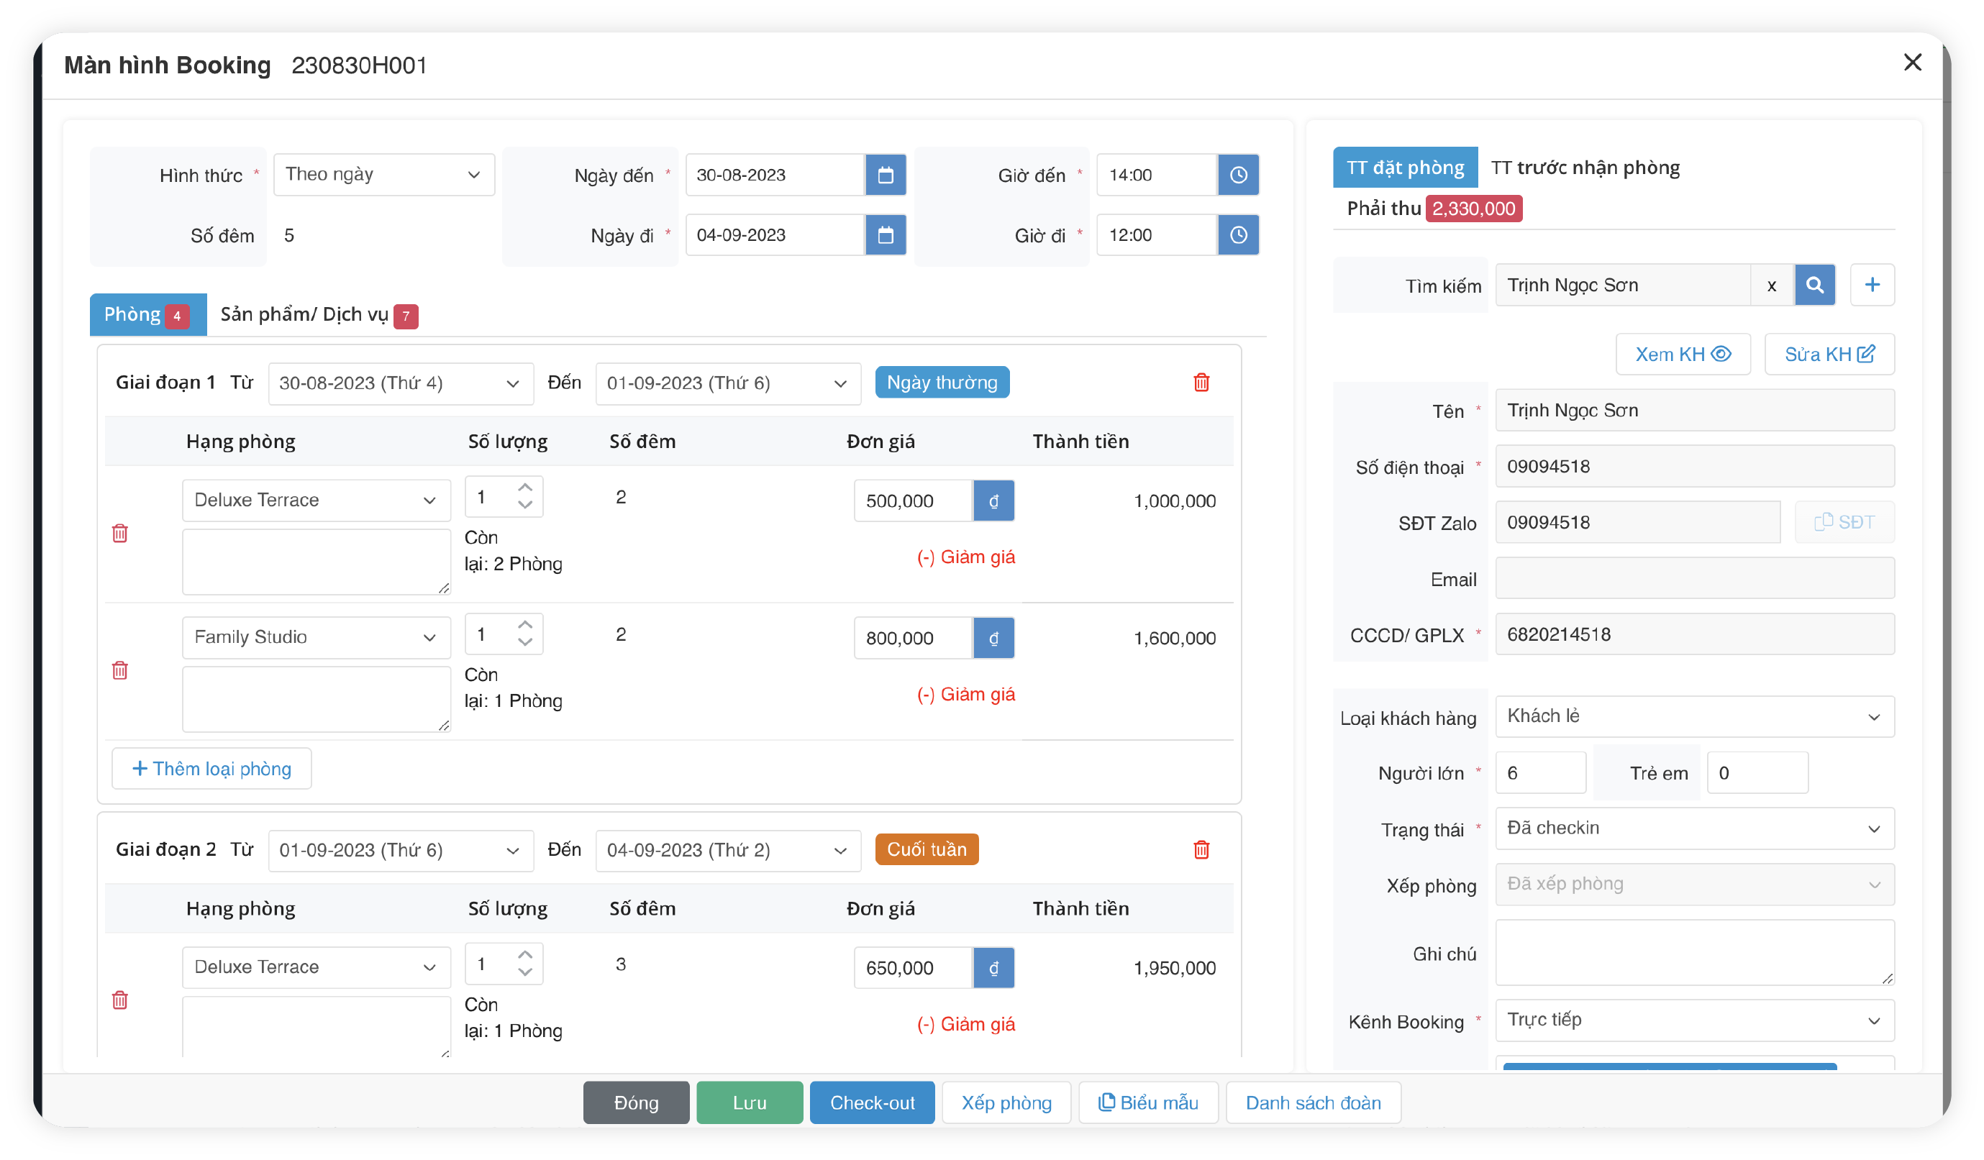Click the Giờ đi clock icon
This screenshot has height=1160, width=1984.
pos(1237,234)
